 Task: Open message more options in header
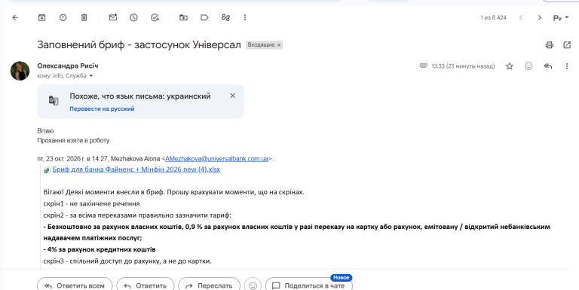tap(567, 66)
